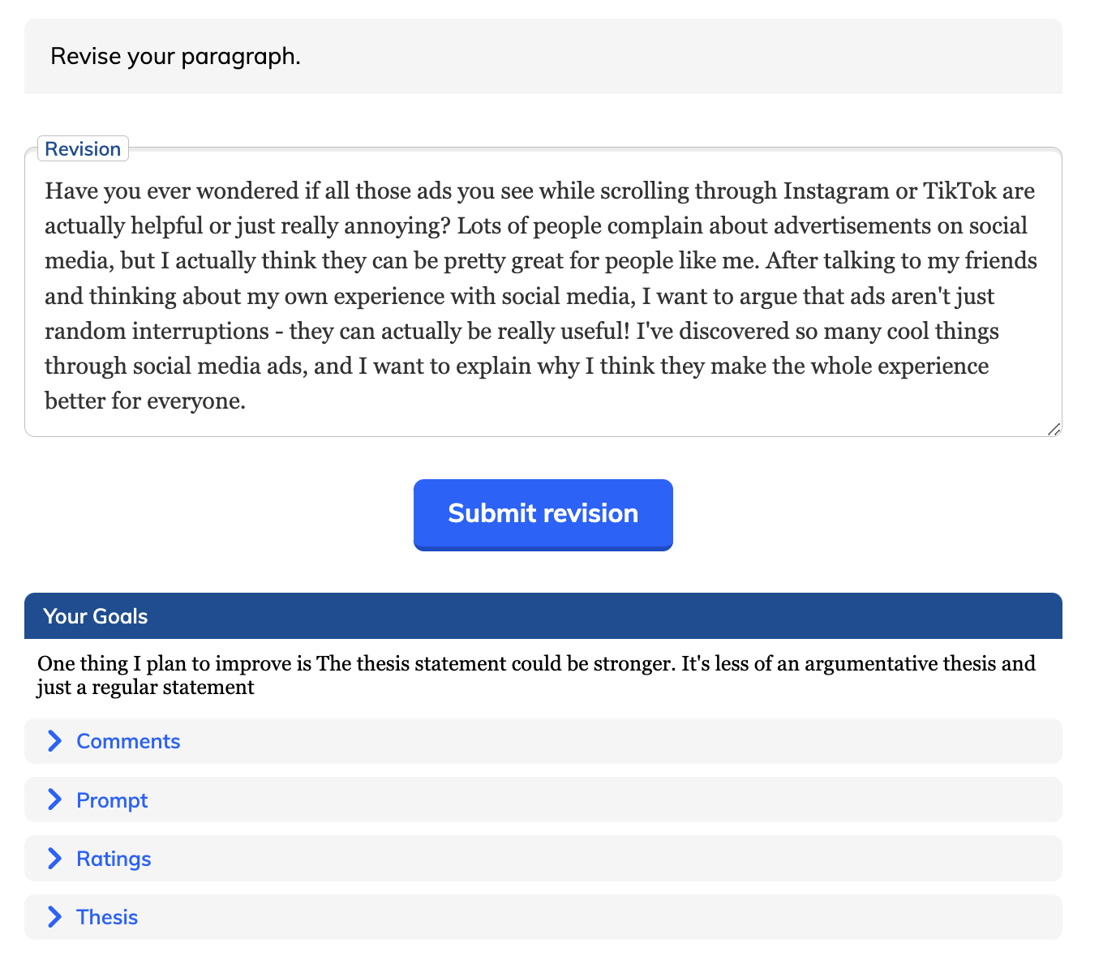Select the Revision label tab
The image size is (1116, 960).
(83, 148)
